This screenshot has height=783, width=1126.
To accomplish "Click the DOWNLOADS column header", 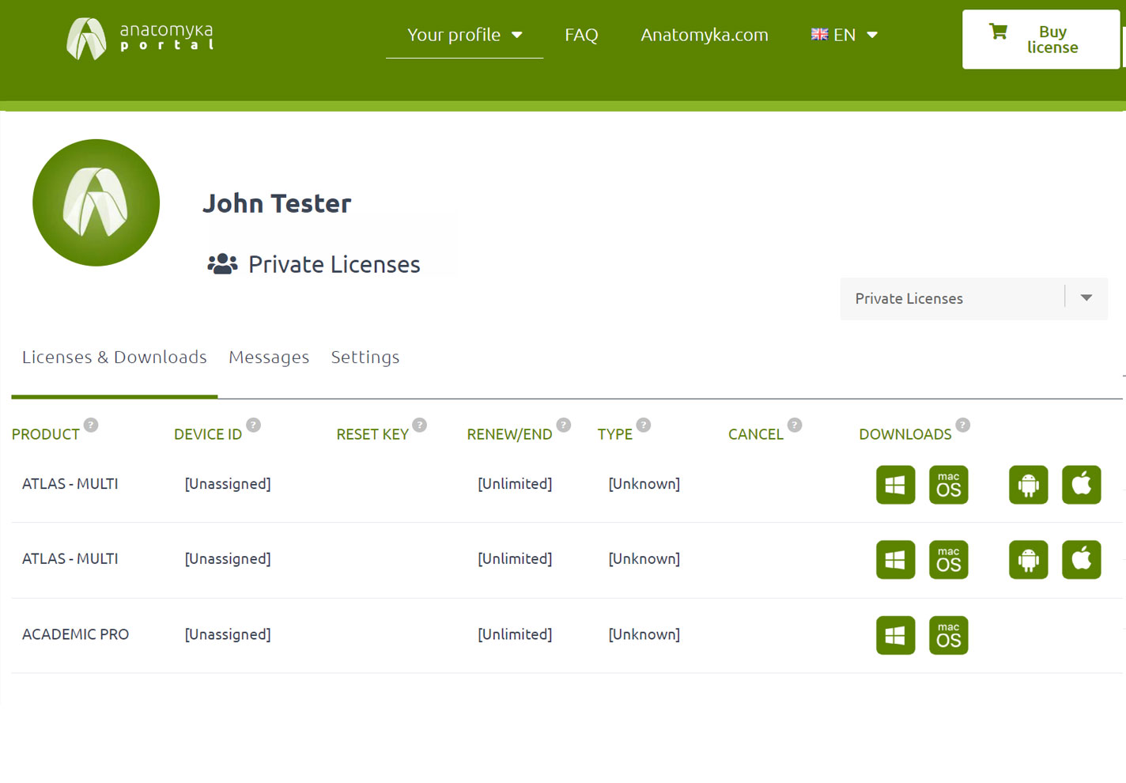I will 905,434.
